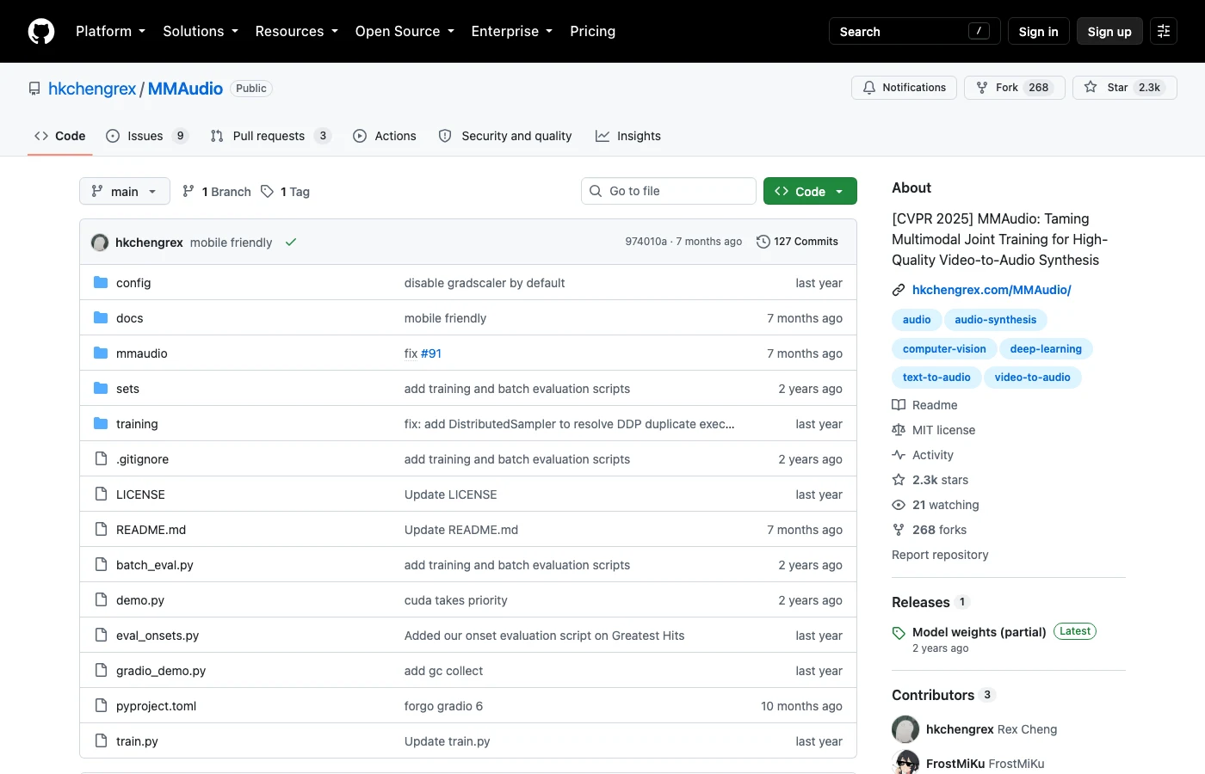Open the 127 Commits history link
Screen dimensions: 1205x774
[x=797, y=242]
